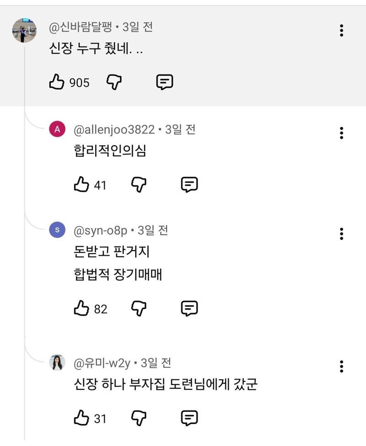
Task: Click @신바람달팽 profile picture
Action: 24,31
